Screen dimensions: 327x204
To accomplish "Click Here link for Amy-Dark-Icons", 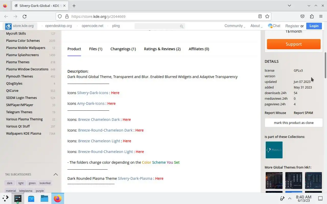I will click(111, 104).
